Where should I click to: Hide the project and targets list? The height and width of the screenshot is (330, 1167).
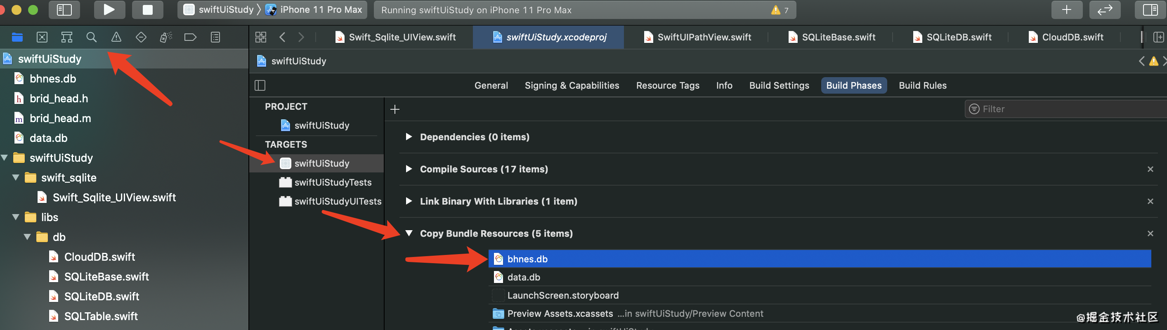point(260,85)
